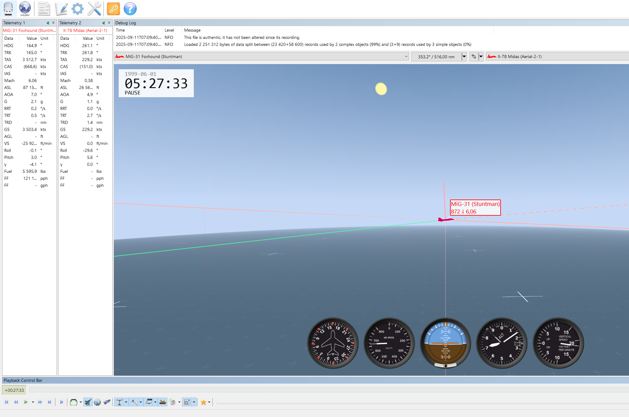The image size is (629, 417).
Task: Open the MiG-31 Foxhound primary object dropdown
Action: pyautogui.click(x=261, y=56)
